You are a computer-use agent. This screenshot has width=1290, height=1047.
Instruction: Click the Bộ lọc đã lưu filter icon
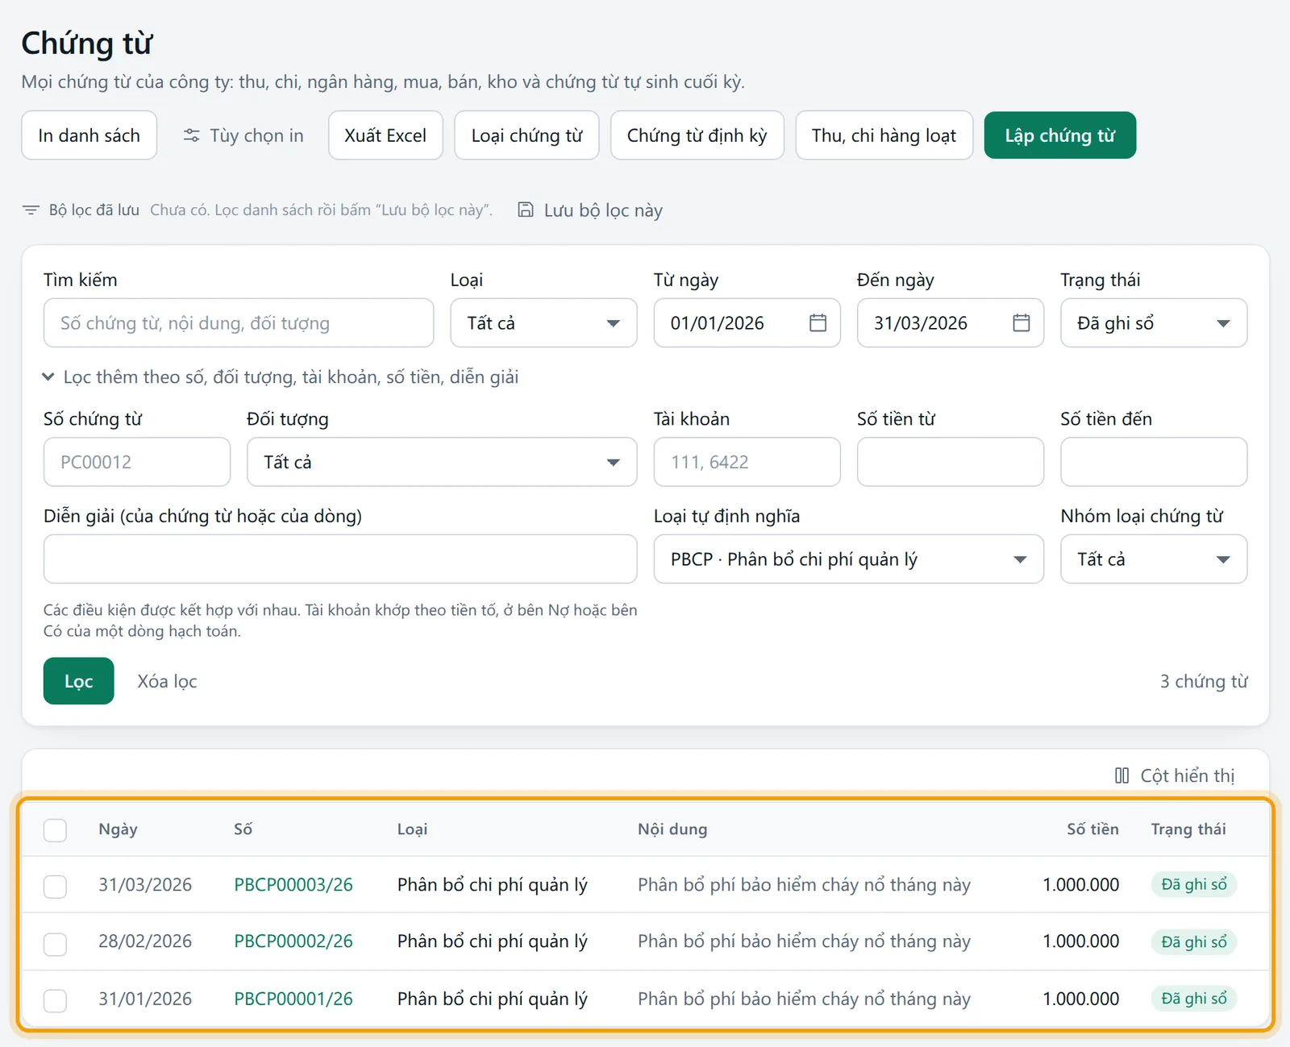tap(31, 210)
